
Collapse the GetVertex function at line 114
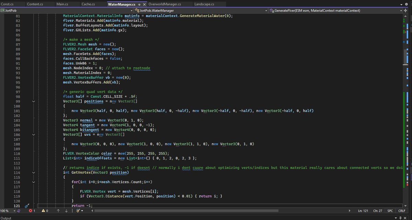[33, 172]
